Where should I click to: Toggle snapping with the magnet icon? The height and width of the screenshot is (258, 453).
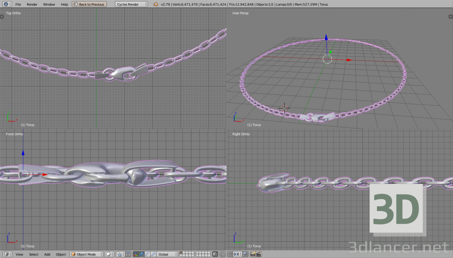230,254
